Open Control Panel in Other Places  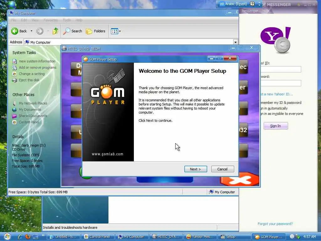(x=29, y=122)
